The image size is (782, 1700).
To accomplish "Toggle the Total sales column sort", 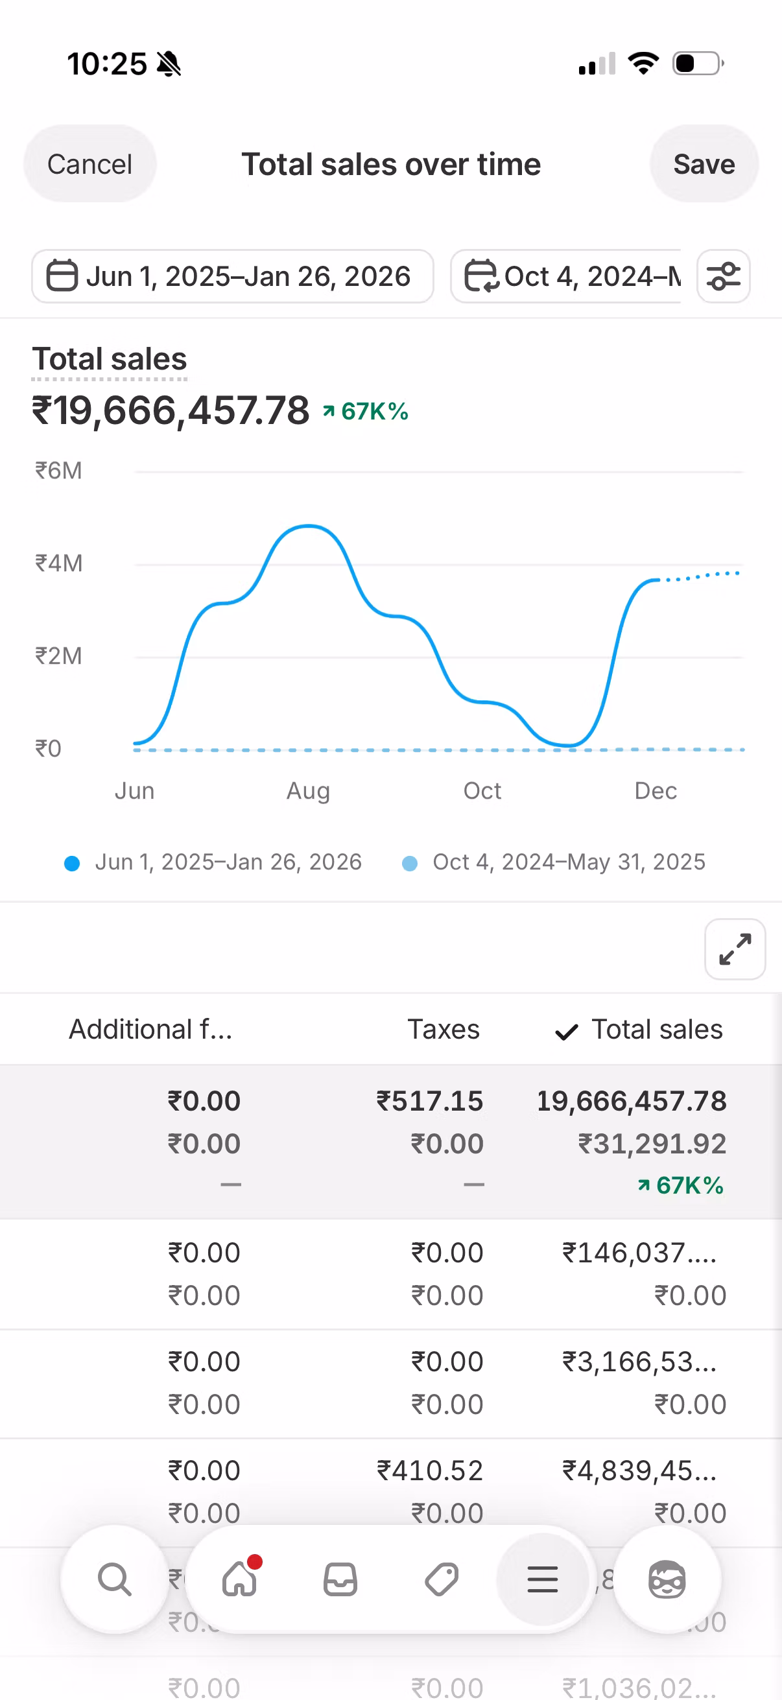I will (639, 1030).
